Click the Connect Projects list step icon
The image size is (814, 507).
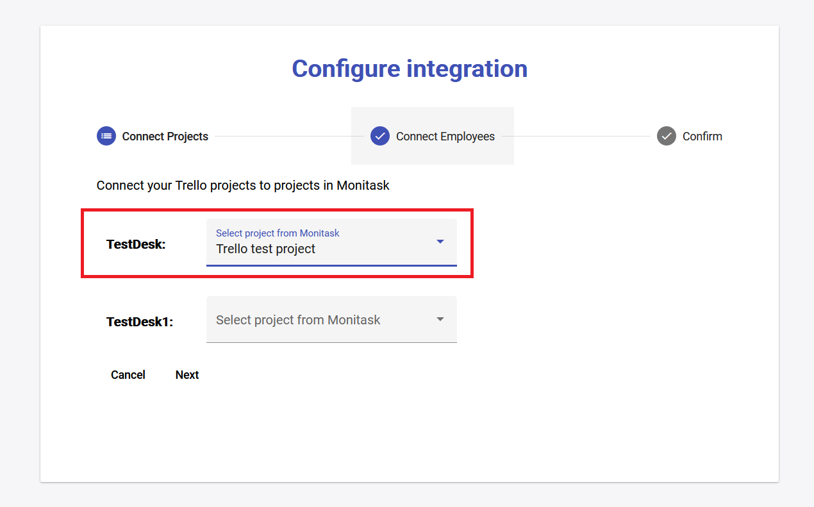point(106,137)
